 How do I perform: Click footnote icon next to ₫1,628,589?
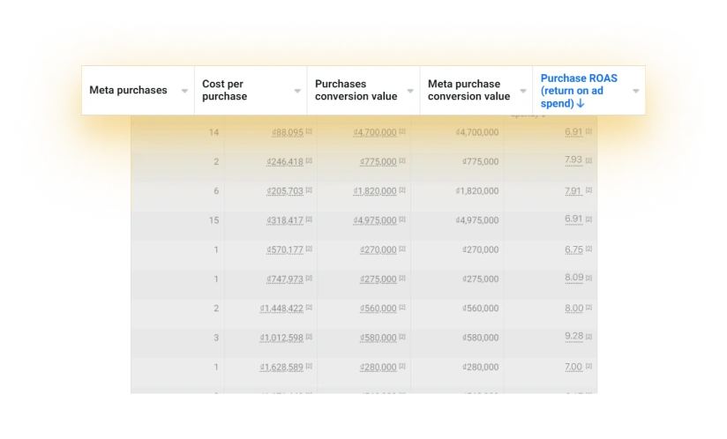(309, 366)
